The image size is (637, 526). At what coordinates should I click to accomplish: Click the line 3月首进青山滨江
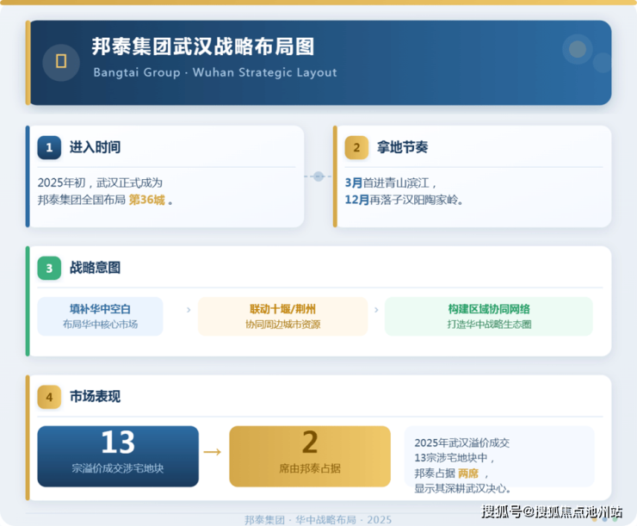coord(391,183)
